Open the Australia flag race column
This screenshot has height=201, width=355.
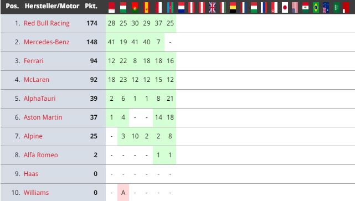click(326, 7)
